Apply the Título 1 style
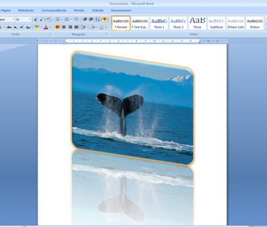The height and width of the screenshot is (227, 267). pyautogui.click(x=159, y=23)
